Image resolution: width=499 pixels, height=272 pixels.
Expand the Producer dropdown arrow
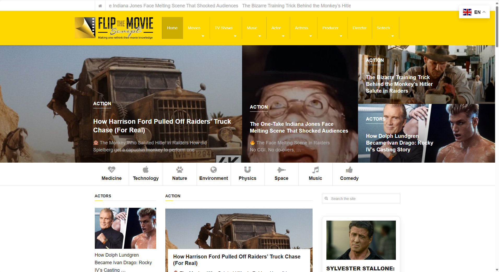[x=341, y=36]
